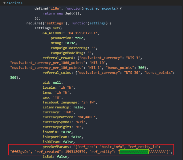This screenshot has width=183, height=160.
Task: Click the prevRefParams key
Action: [56, 147]
